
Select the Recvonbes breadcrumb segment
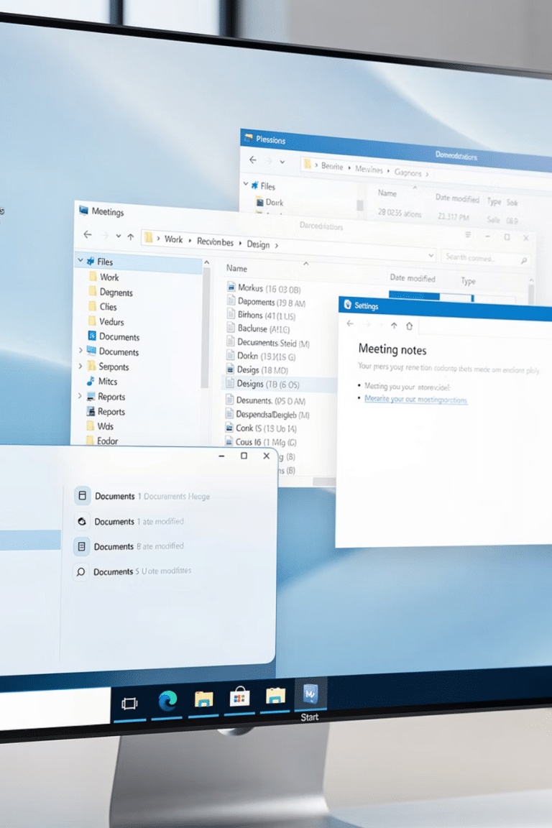[215, 241]
